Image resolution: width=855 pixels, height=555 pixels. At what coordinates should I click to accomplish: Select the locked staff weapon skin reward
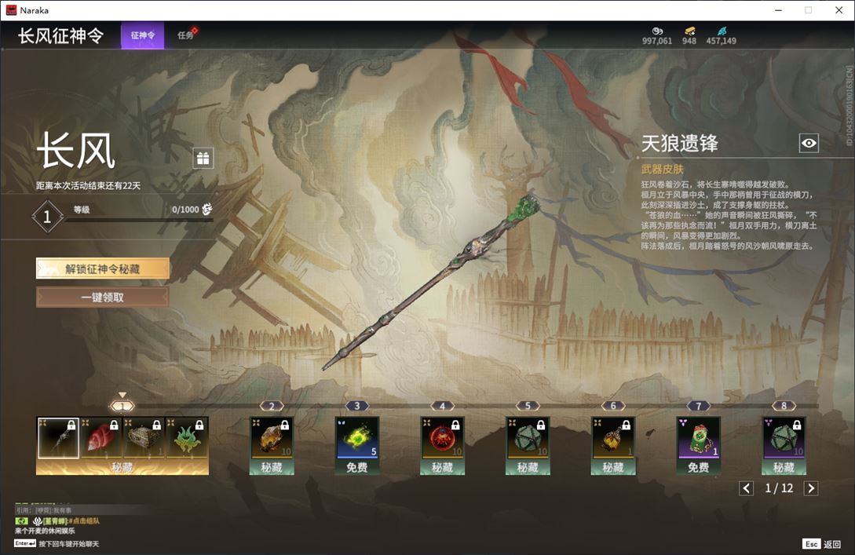[58, 438]
